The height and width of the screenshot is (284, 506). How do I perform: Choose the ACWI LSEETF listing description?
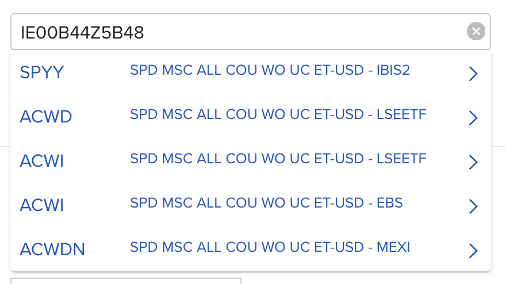278,159
